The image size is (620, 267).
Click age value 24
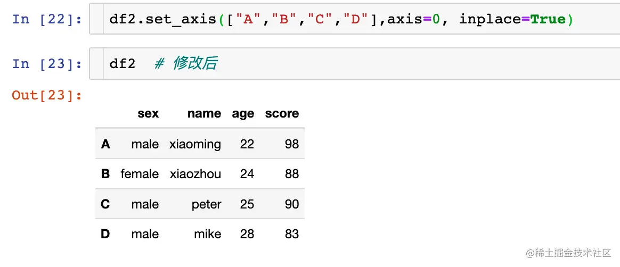pyautogui.click(x=247, y=174)
